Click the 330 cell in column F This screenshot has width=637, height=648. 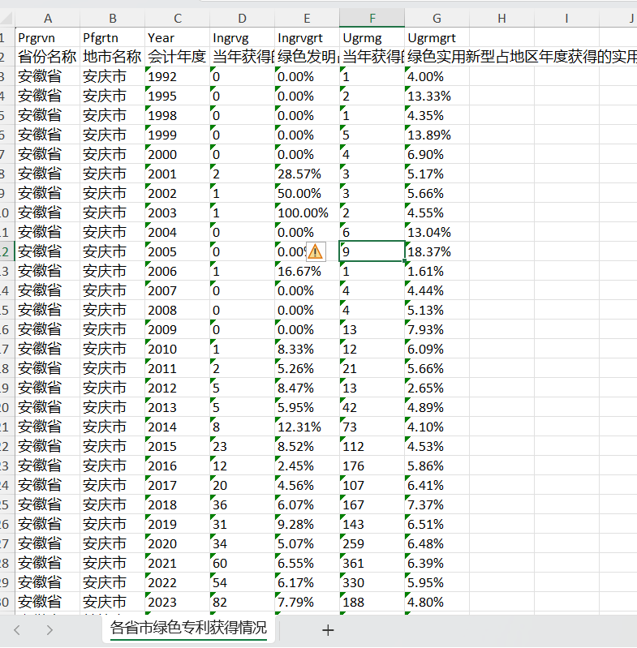(372, 582)
